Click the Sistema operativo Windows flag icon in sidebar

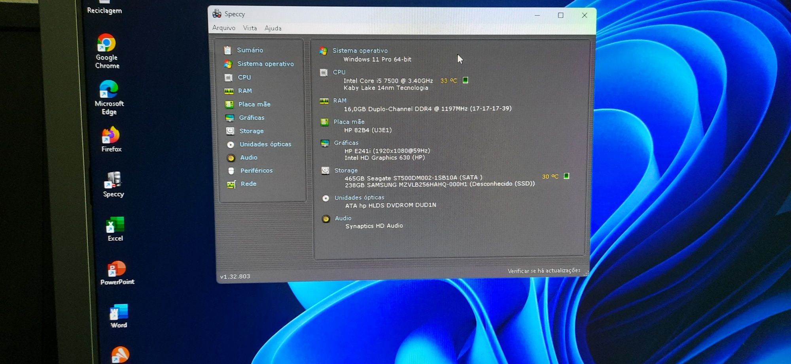(228, 64)
